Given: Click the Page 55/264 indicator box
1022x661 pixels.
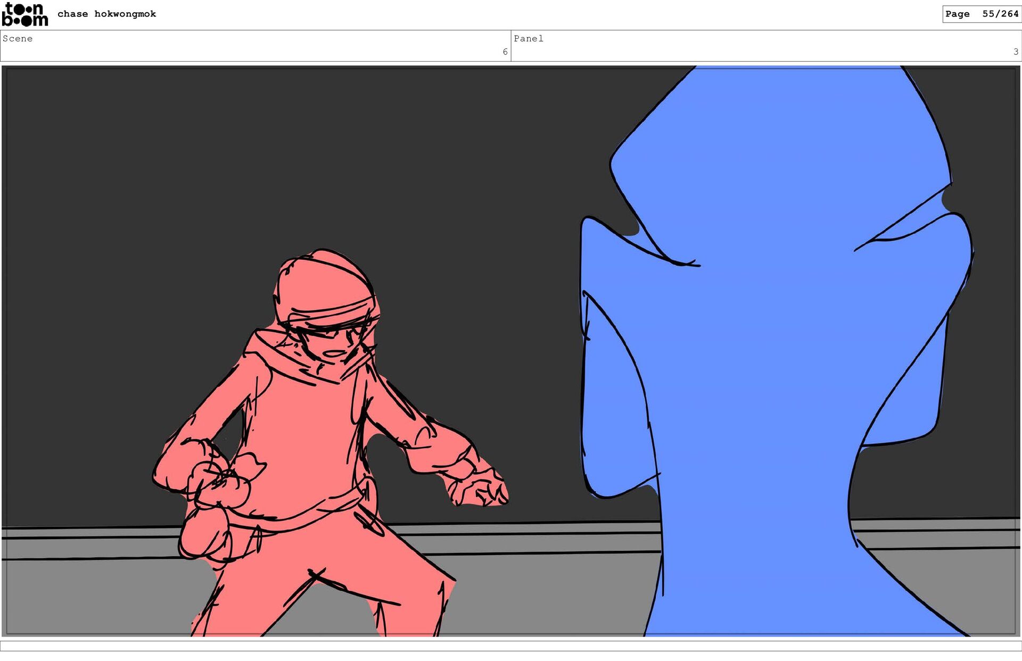Looking at the screenshot, I should click(x=982, y=14).
